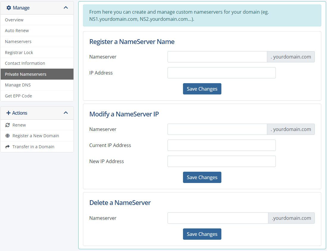Image resolution: width=327 pixels, height=251 pixels.
Task: Click the Transfer in a Domain arrow icon
Action: 7,147
